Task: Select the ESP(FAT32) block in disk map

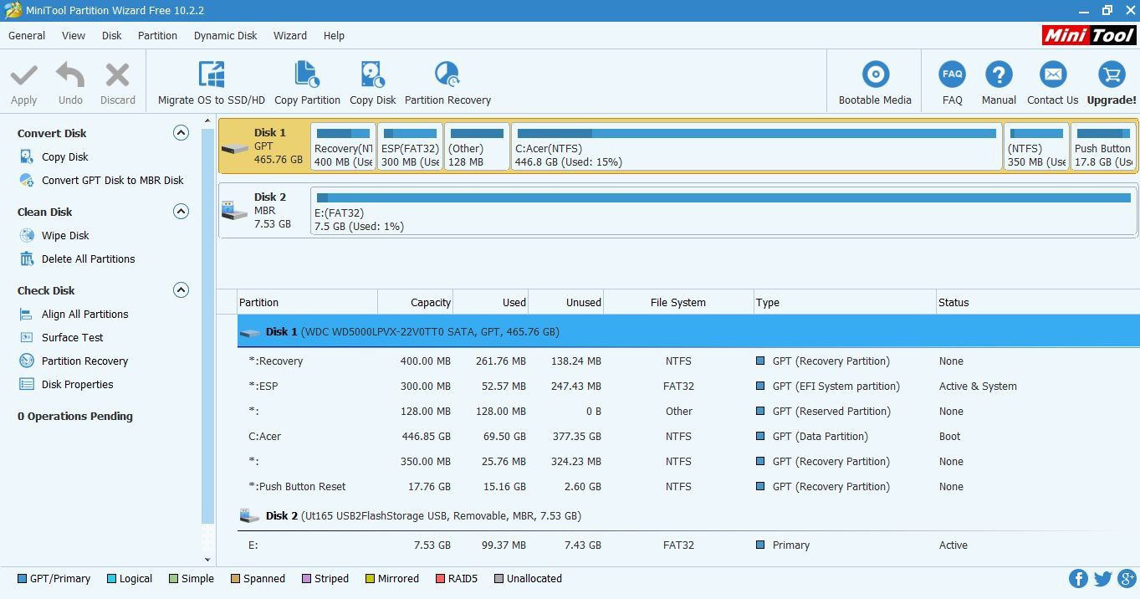Action: [410, 146]
